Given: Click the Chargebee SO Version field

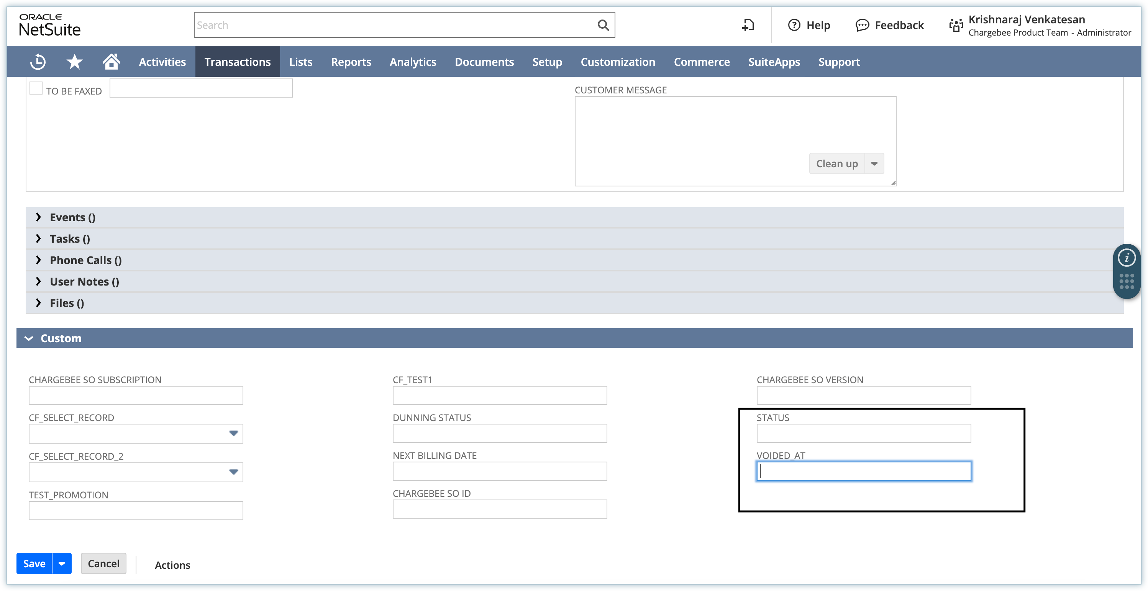Looking at the screenshot, I should click(864, 396).
